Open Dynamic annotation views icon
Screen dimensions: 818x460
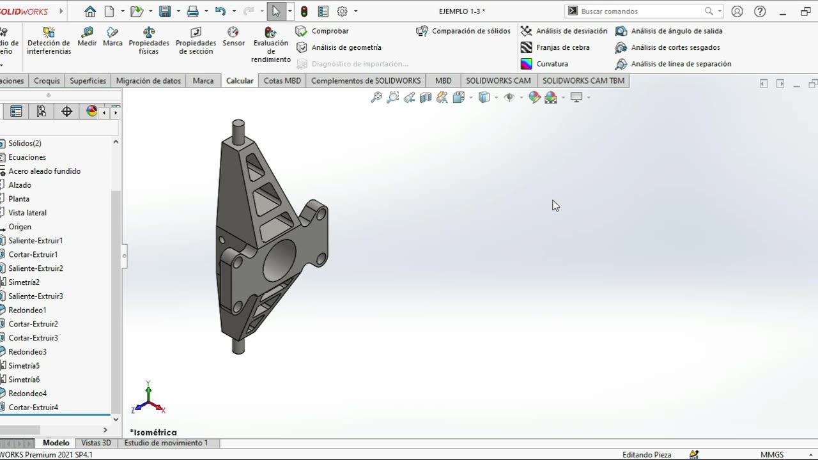tap(442, 97)
